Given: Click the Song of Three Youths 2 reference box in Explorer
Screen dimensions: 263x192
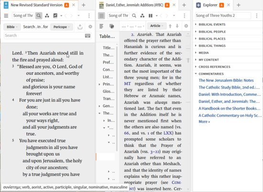Looking at the screenshot, I should [223, 16].
